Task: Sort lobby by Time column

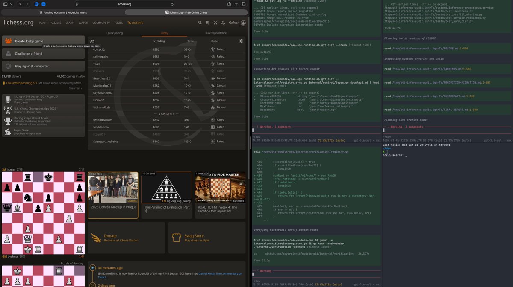Action: coord(190,41)
